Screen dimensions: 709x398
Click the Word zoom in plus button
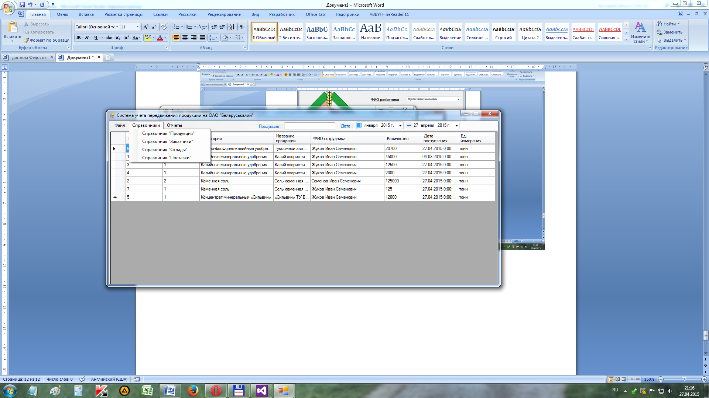coord(704,379)
